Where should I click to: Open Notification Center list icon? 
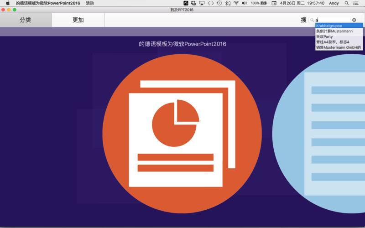pyautogui.click(x=356, y=3)
